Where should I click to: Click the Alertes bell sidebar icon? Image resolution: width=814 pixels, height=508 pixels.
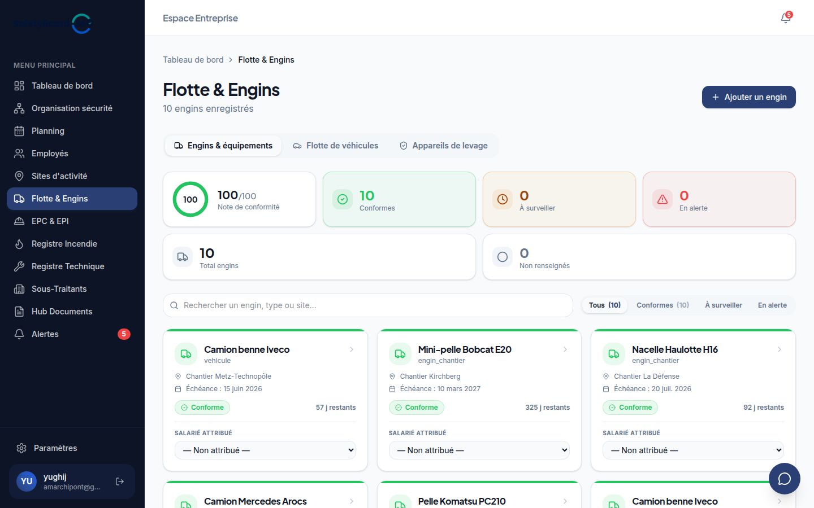(19, 334)
